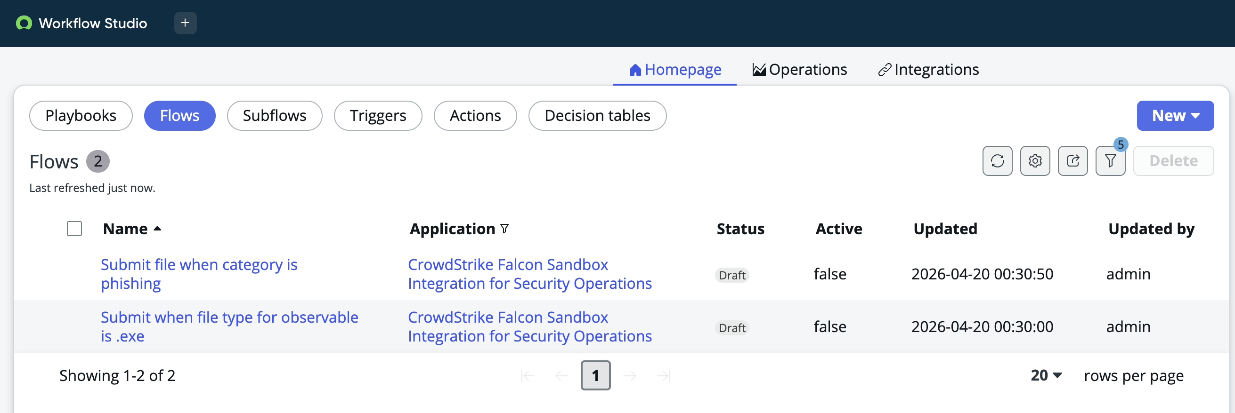Image resolution: width=1235 pixels, height=413 pixels.
Task: Click the Workflow Studio logo icon
Action: [24, 23]
